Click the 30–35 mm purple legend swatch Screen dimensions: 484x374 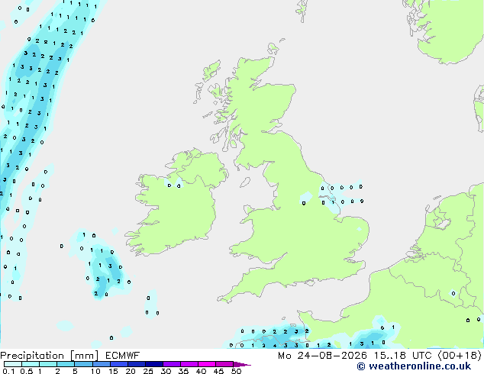coord(172,364)
